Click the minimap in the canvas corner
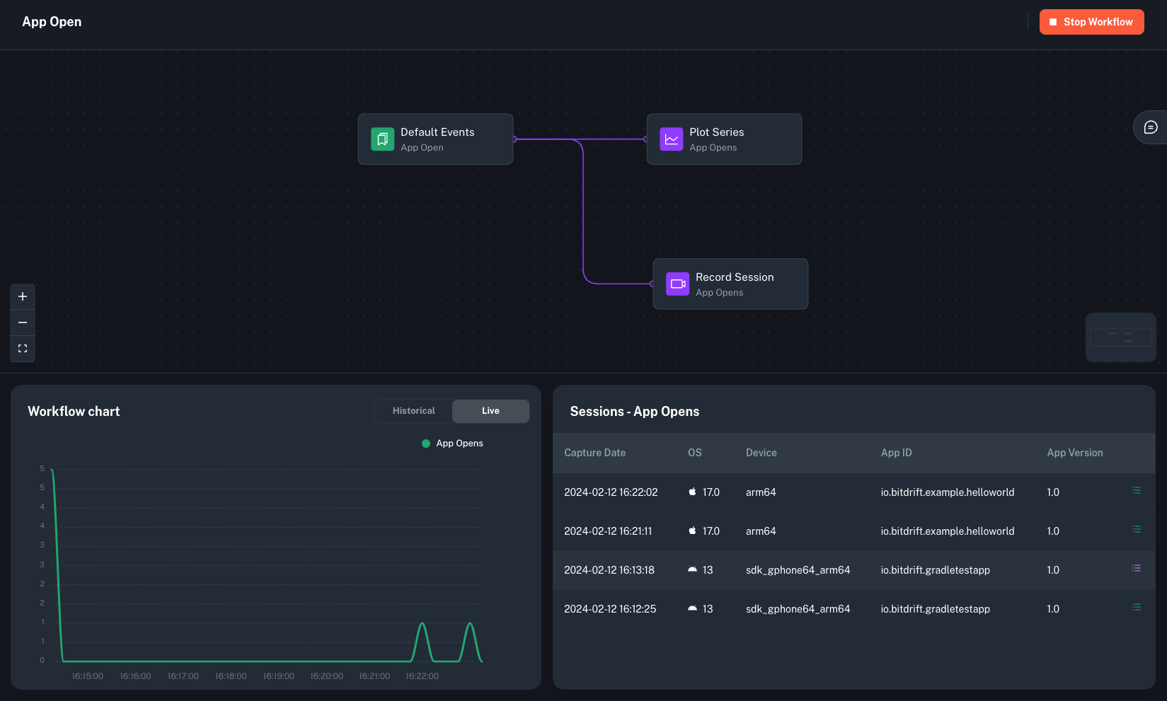The image size is (1167, 701). click(x=1120, y=337)
